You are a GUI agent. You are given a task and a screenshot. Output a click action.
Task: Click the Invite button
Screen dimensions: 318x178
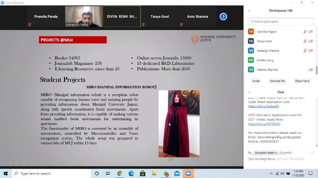pos(256,81)
